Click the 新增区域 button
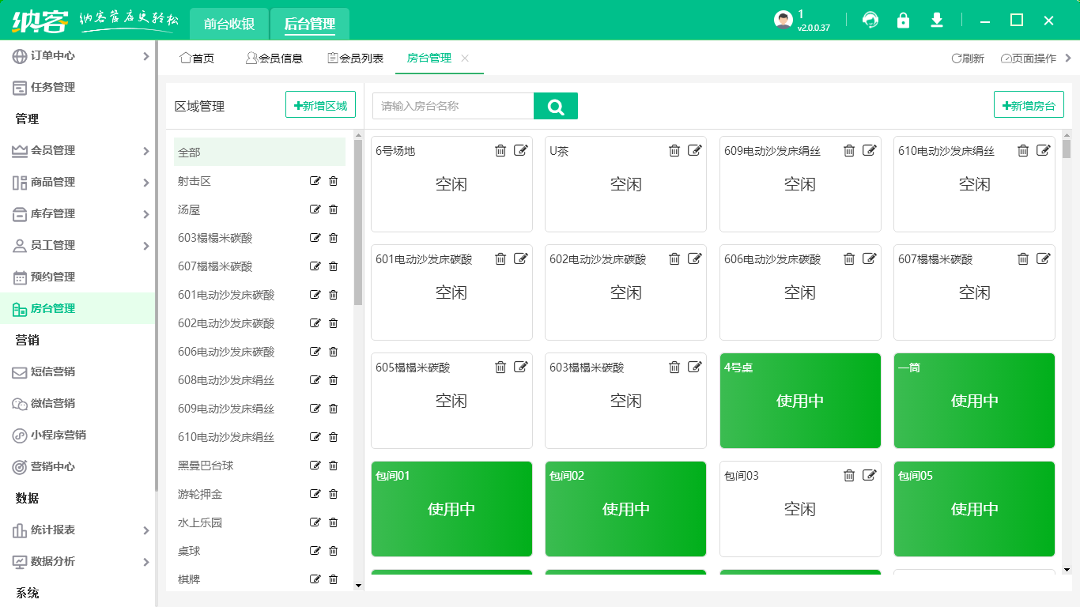 coord(320,105)
